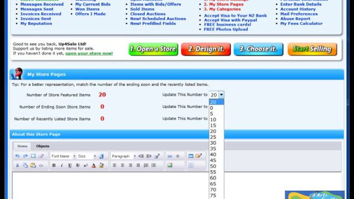Collapse the Featured Items number dropdown arrow

[221, 95]
